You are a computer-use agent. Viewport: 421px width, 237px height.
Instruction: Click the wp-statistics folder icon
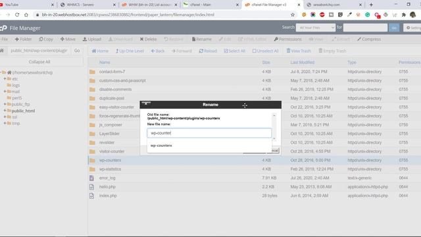coord(92,169)
